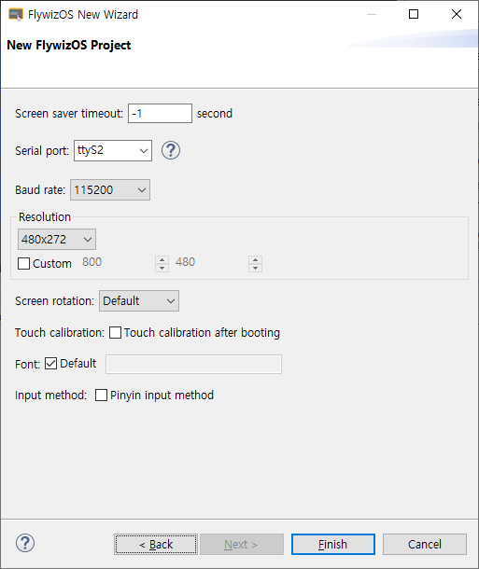Enable the Pinyin input method checkbox
Viewport: 479px width, 569px height.
pyautogui.click(x=102, y=395)
